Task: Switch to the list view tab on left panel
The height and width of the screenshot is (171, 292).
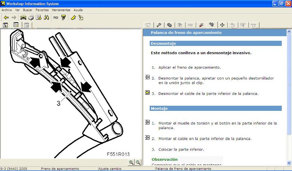Action: tap(16, 25)
